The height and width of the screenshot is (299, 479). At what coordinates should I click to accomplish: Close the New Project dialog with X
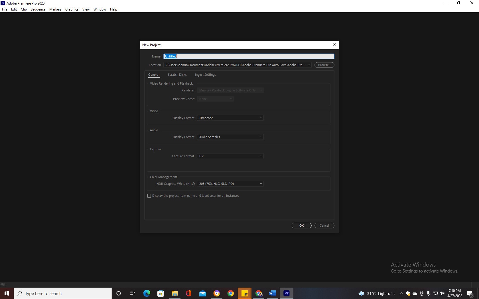334,45
